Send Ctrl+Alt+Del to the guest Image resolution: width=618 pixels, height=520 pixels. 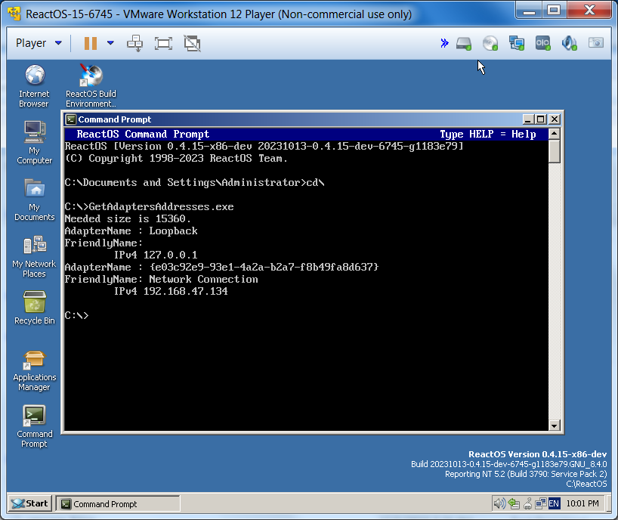(x=134, y=43)
